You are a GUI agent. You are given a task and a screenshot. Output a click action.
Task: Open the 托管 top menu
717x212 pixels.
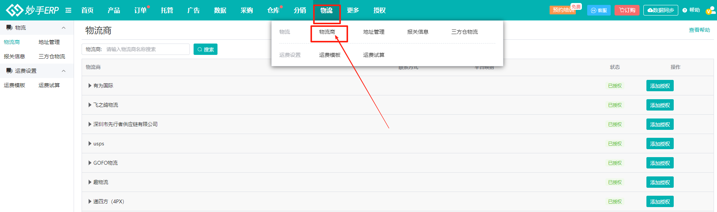167,10
